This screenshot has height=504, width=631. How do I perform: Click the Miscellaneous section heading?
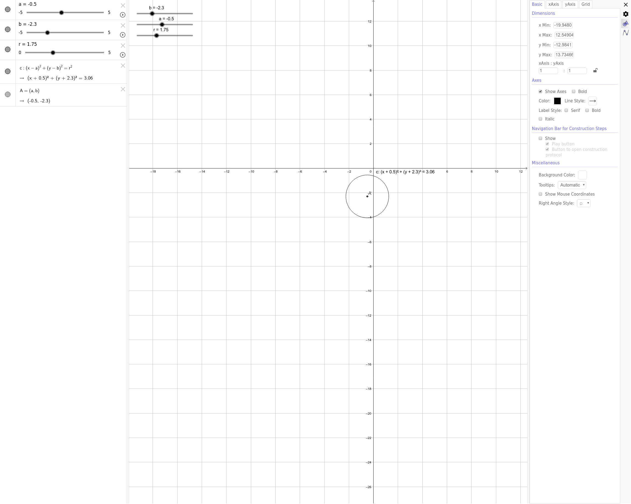point(546,163)
